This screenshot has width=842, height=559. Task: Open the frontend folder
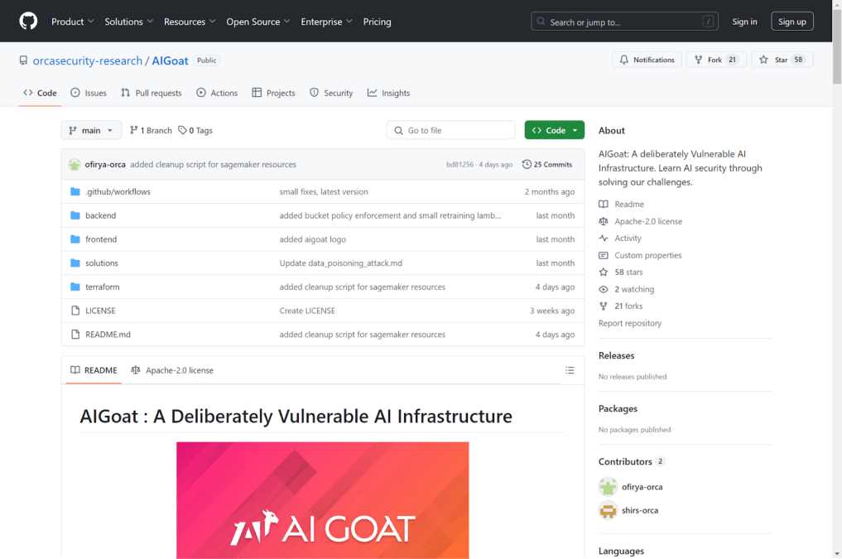click(x=101, y=239)
